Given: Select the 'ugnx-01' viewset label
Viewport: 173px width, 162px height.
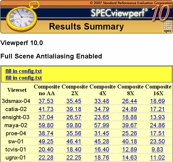Looking at the screenshot, I should 16,158.
